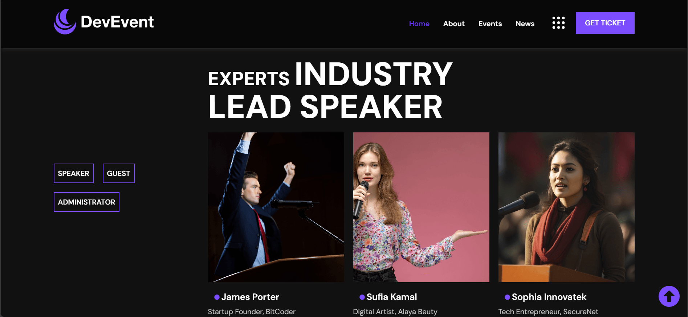Click the Sufia Kamal name link
688x317 pixels.
[x=392, y=297]
